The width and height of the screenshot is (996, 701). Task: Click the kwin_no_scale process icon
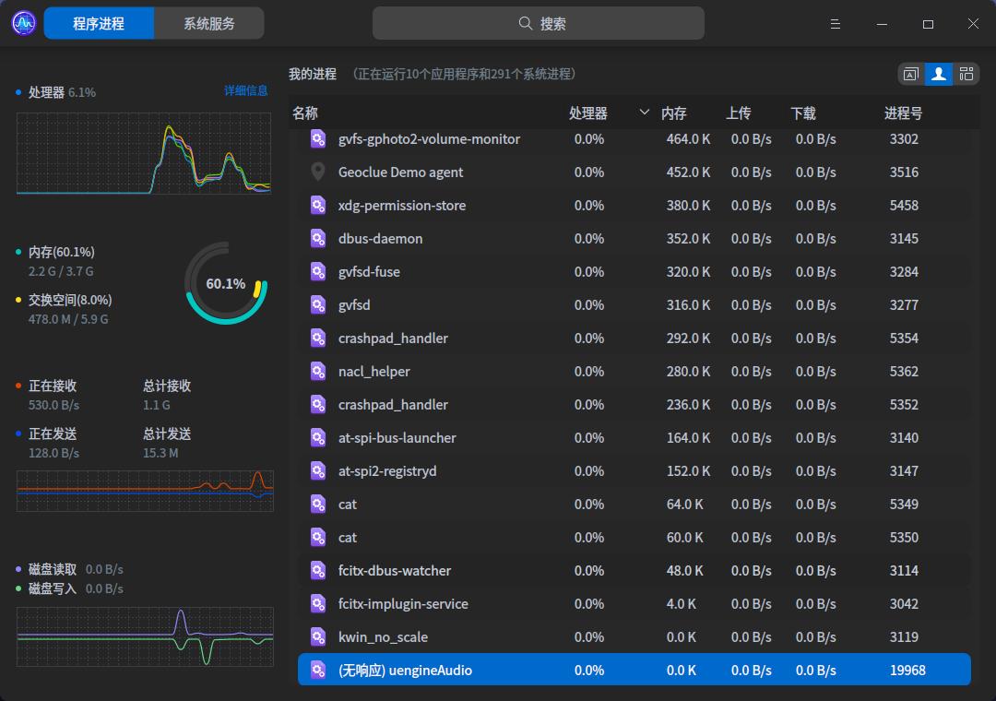coord(318,637)
